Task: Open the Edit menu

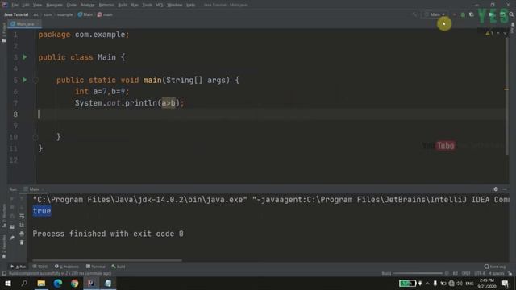Action: pos(26,5)
